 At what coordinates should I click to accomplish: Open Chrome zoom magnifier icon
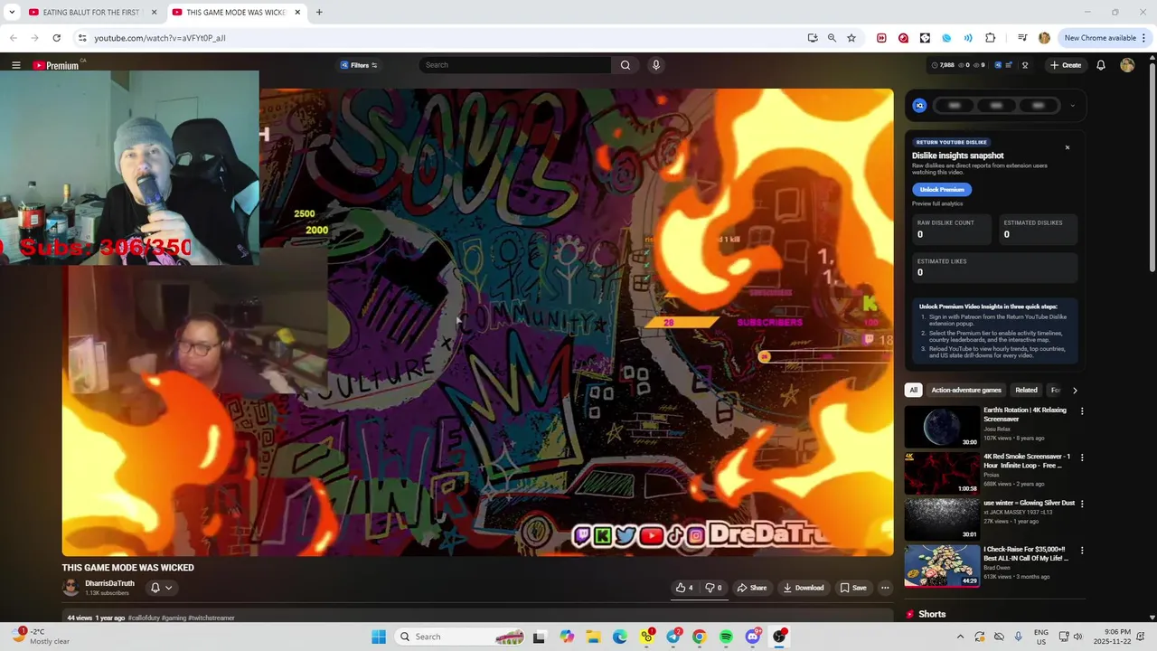(832, 38)
